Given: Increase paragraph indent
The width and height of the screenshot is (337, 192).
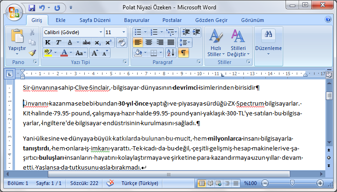Looking at the screenshot, I should [x=196, y=32].
